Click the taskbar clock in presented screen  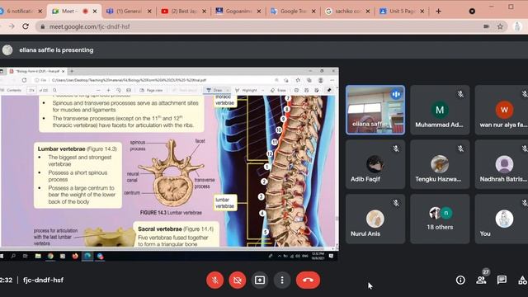tap(318, 256)
